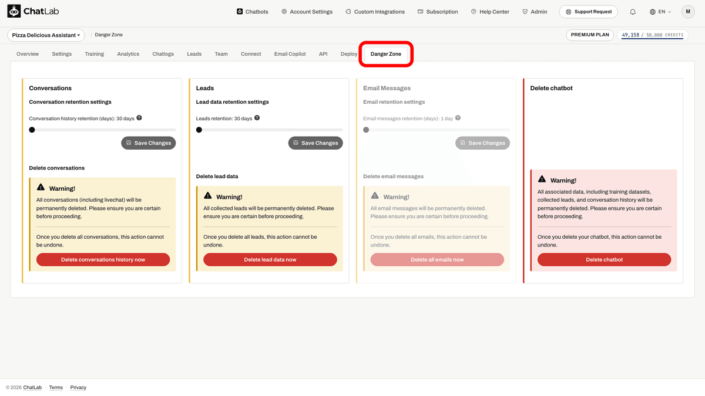
Task: Click the ChatLab robot logo icon
Action: [14, 11]
